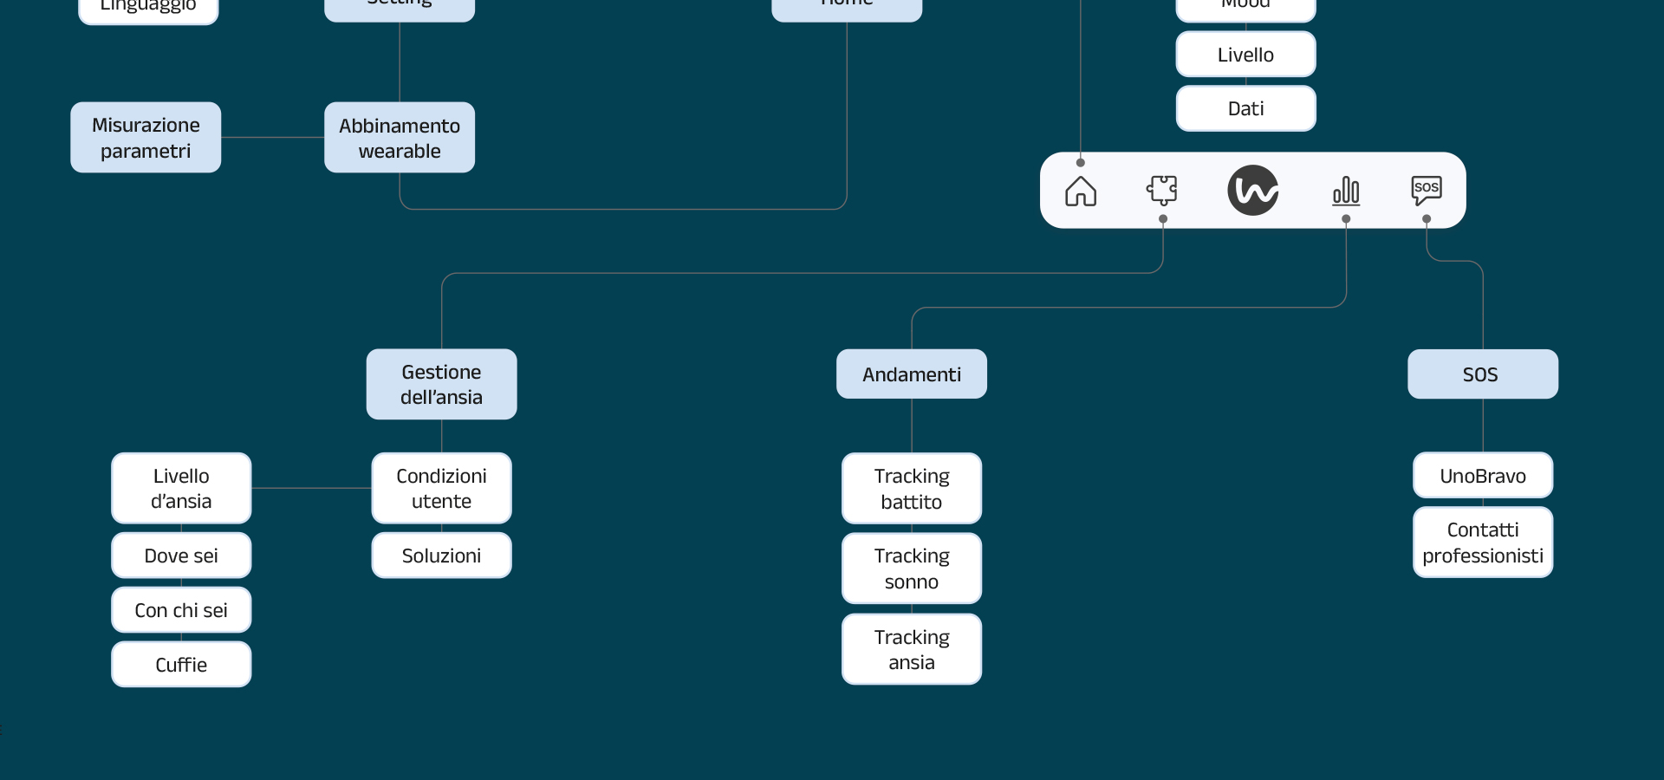The height and width of the screenshot is (780, 1664).
Task: Click the Andamenti node
Action: [x=911, y=374]
